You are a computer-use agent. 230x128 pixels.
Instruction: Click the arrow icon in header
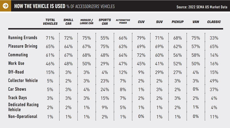pyautogui.click(x=5, y=6)
